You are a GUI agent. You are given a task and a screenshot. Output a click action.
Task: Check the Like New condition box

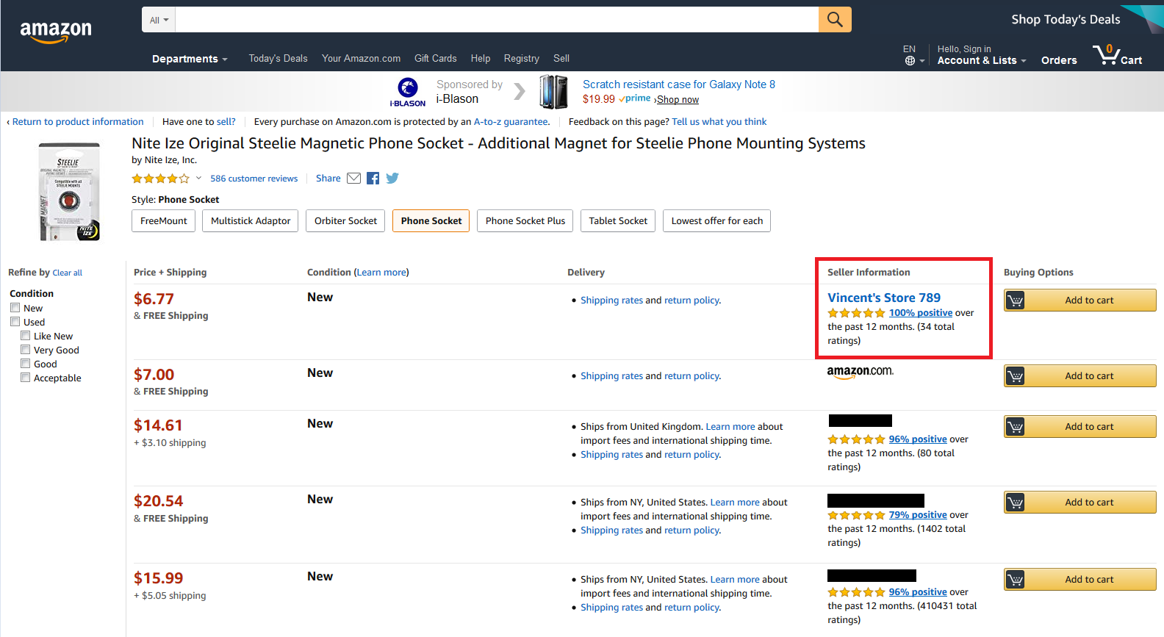point(26,336)
